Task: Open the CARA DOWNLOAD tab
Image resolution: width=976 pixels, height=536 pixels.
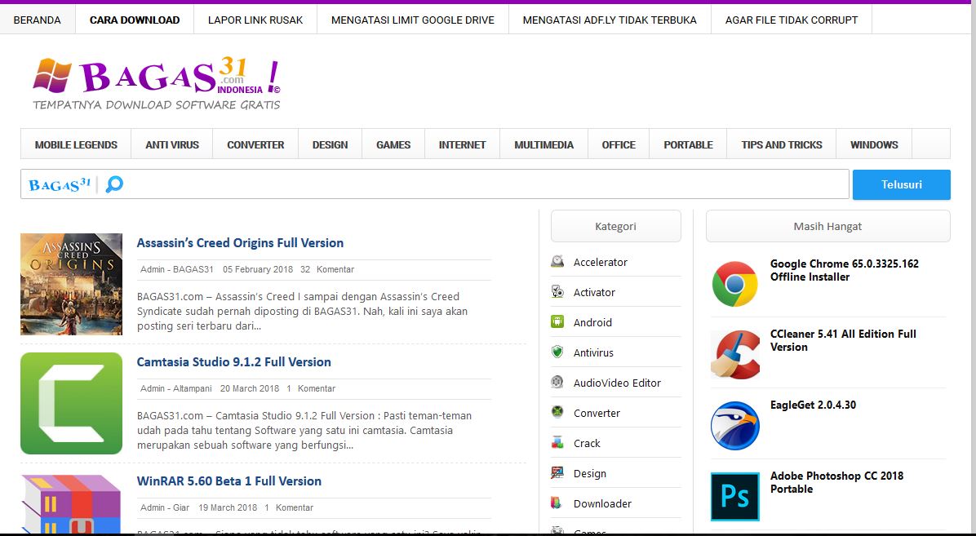Action: coord(135,20)
